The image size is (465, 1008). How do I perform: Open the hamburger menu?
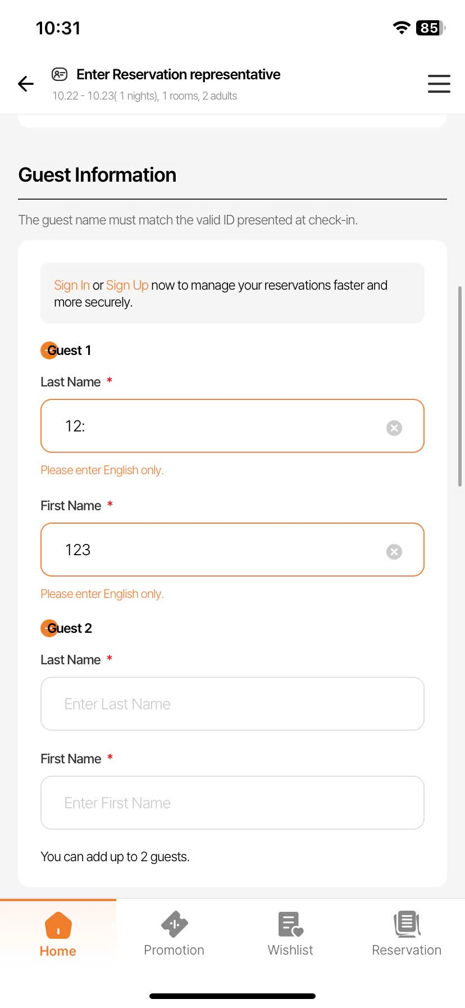point(439,84)
